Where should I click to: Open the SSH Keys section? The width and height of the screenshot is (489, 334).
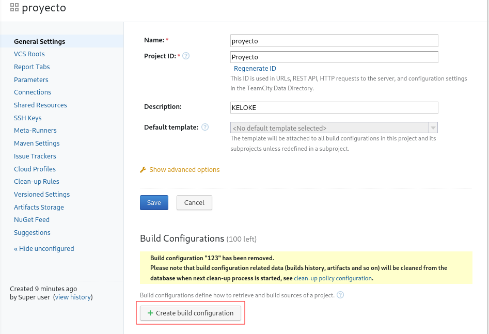coord(28,118)
